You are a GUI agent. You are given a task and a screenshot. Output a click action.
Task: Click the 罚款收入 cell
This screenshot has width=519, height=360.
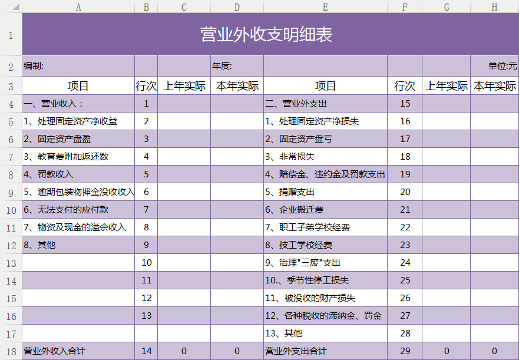tap(78, 174)
